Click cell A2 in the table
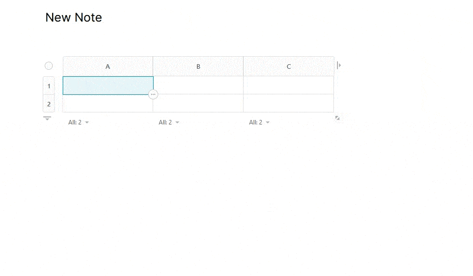The height and width of the screenshot is (276, 473). pyautogui.click(x=108, y=103)
